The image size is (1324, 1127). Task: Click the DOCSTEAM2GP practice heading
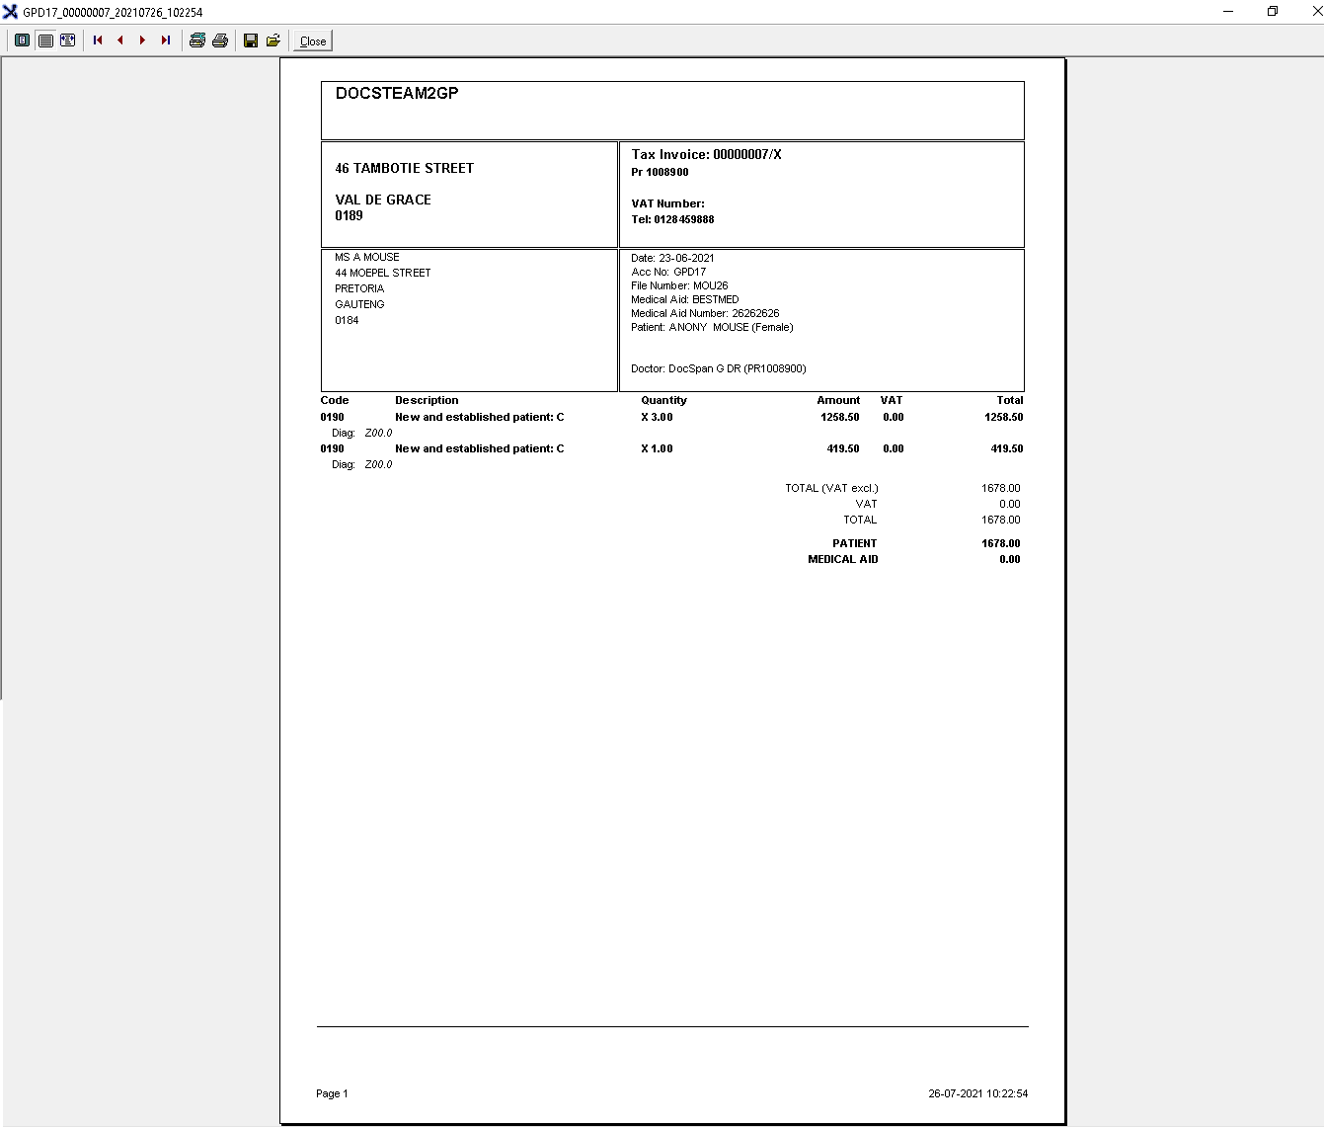pyautogui.click(x=397, y=93)
